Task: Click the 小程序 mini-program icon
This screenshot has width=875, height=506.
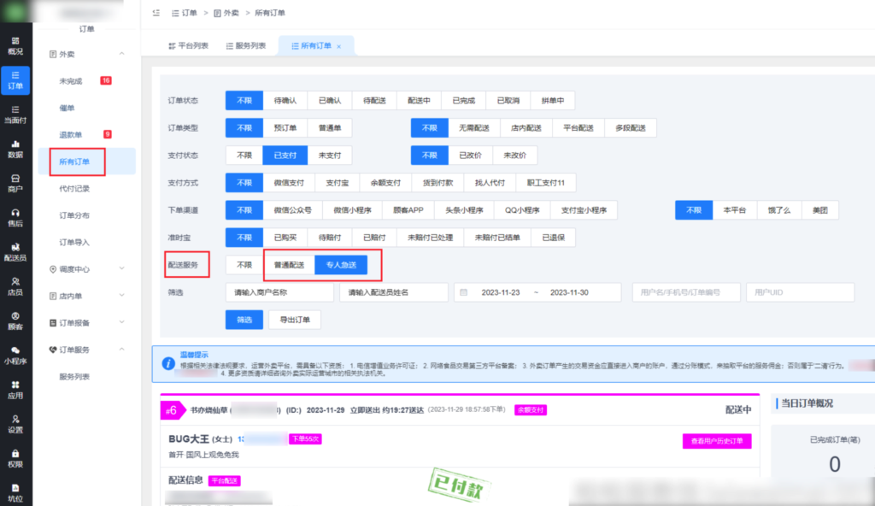Action: click(x=15, y=355)
